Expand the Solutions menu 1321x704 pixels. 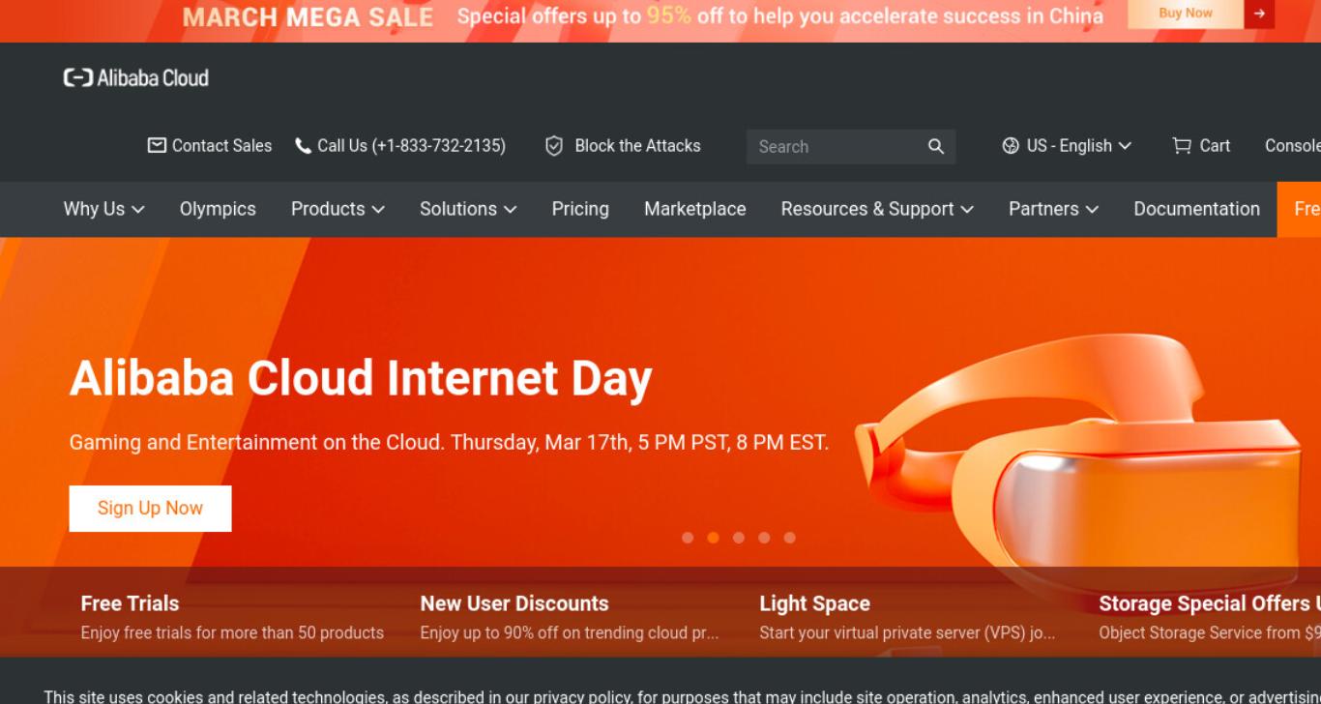pos(468,209)
